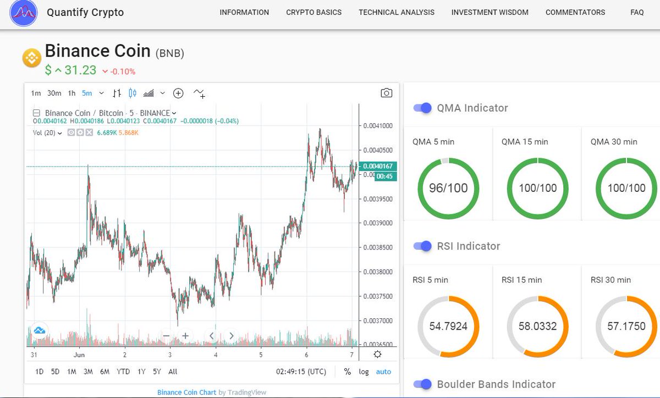Set the chart range to 5Y
The height and width of the screenshot is (398, 660).
[157, 372]
